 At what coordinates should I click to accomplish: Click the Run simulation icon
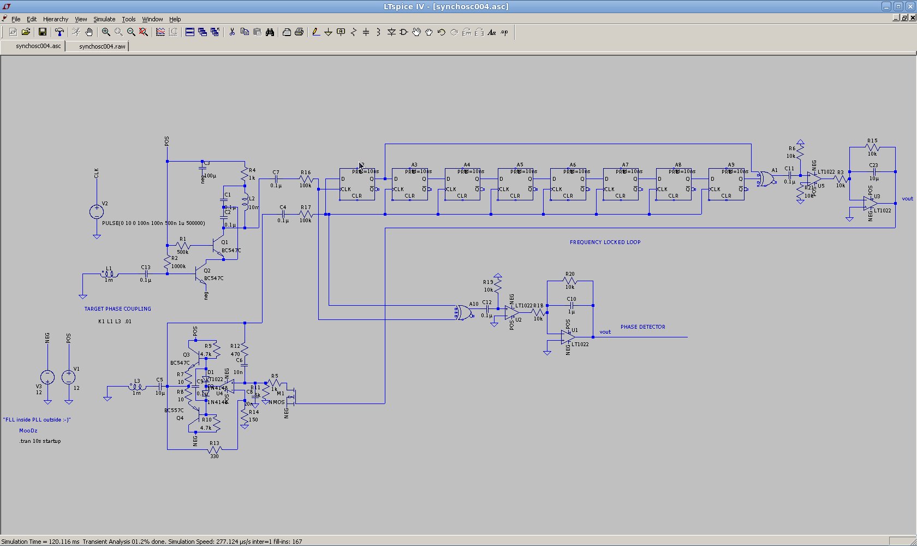(x=76, y=32)
